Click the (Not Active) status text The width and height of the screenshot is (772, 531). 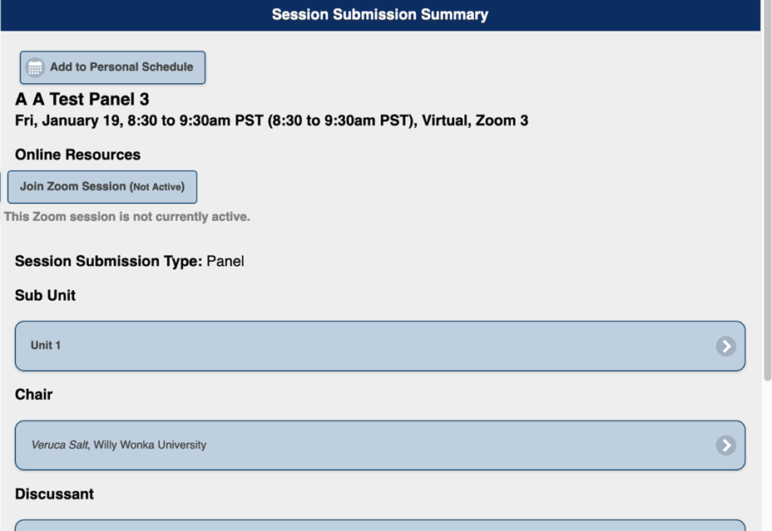(x=157, y=187)
